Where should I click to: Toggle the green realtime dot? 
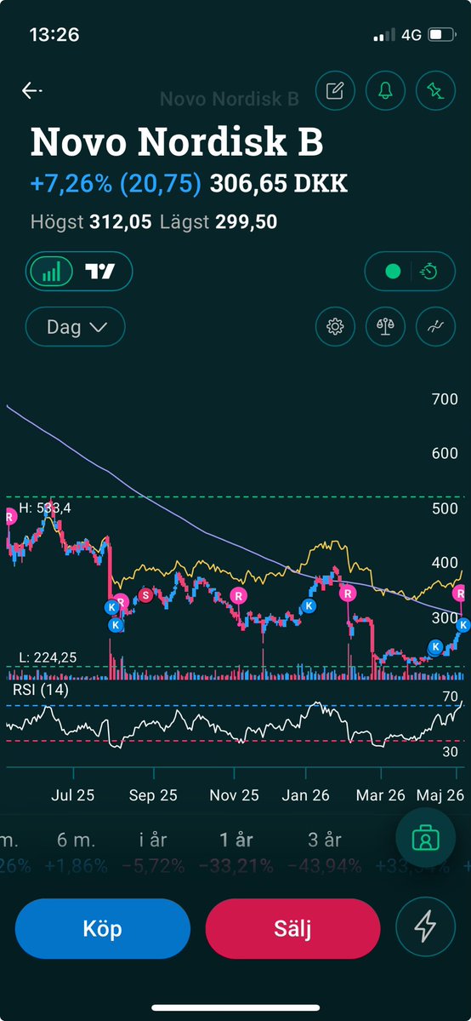pyautogui.click(x=393, y=271)
